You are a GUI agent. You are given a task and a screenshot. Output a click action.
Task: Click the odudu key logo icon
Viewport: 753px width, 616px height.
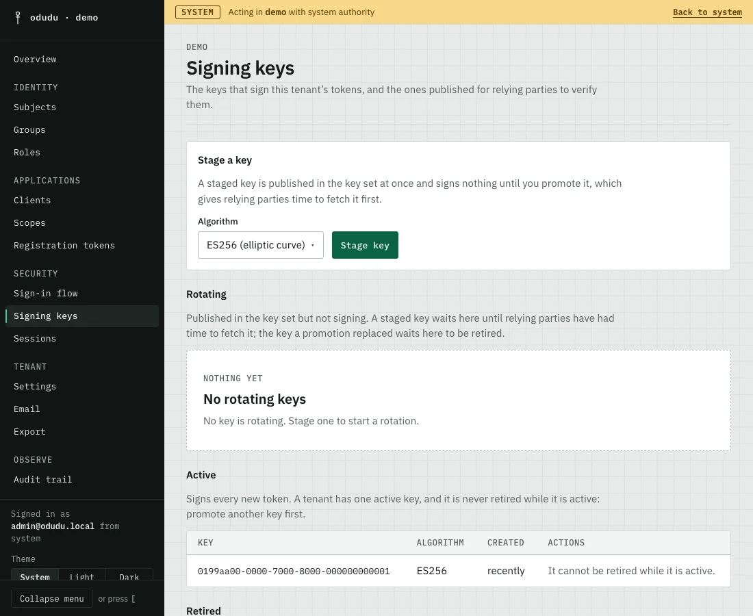18,18
